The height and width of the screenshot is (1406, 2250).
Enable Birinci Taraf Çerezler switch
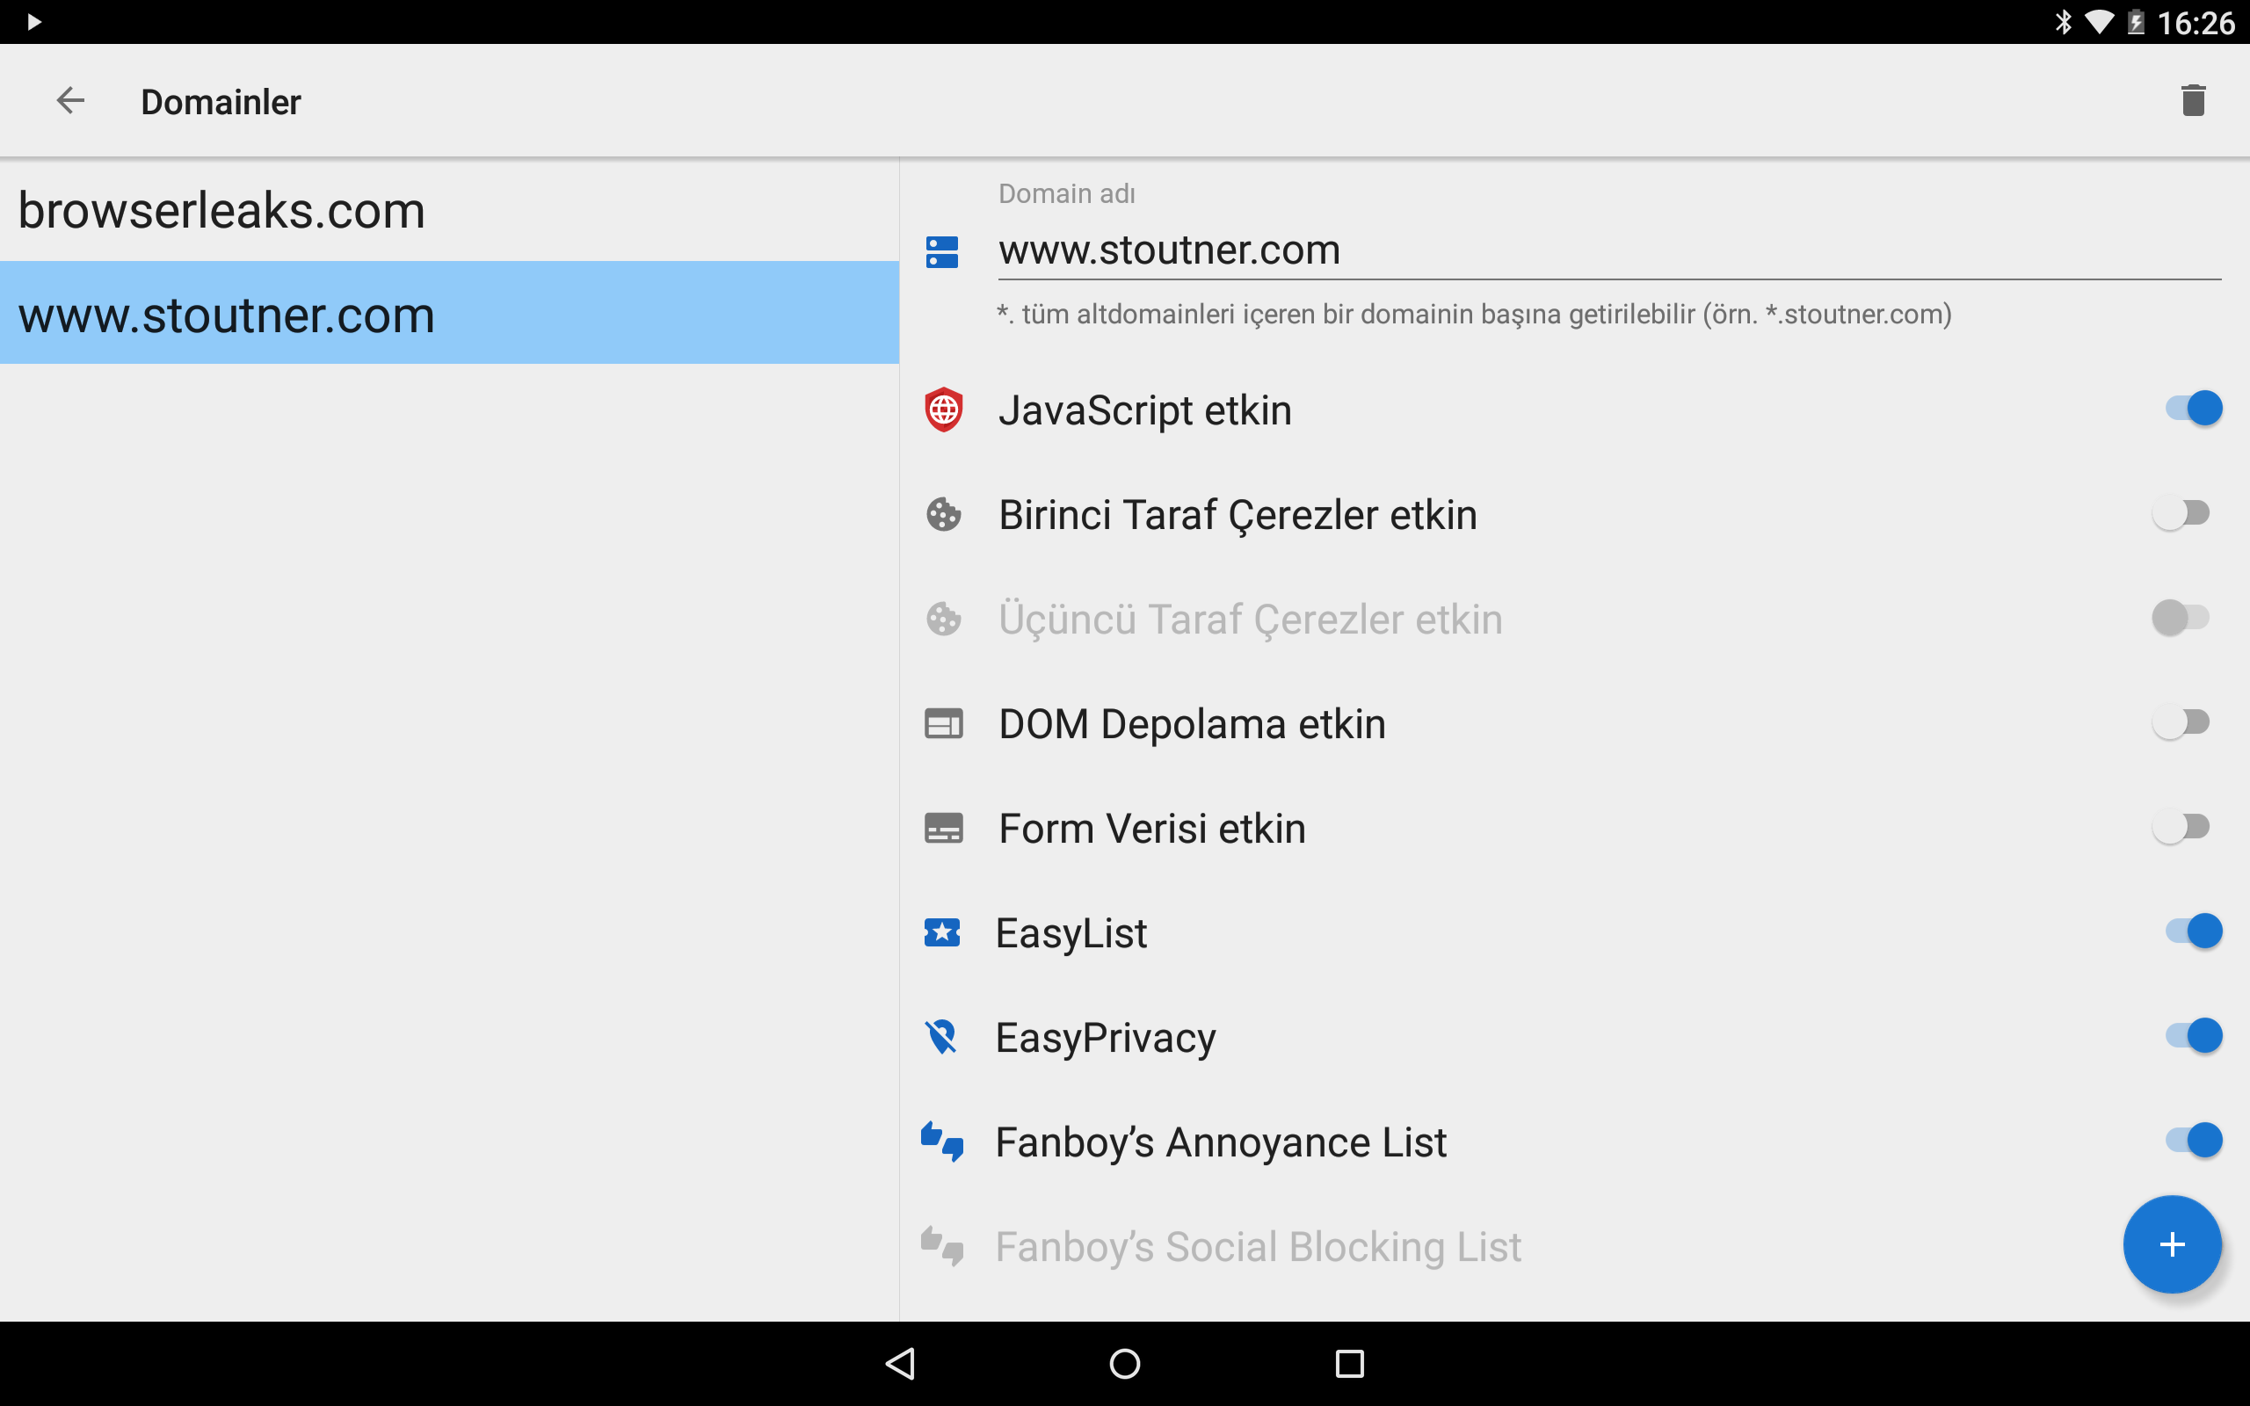coord(2181,513)
